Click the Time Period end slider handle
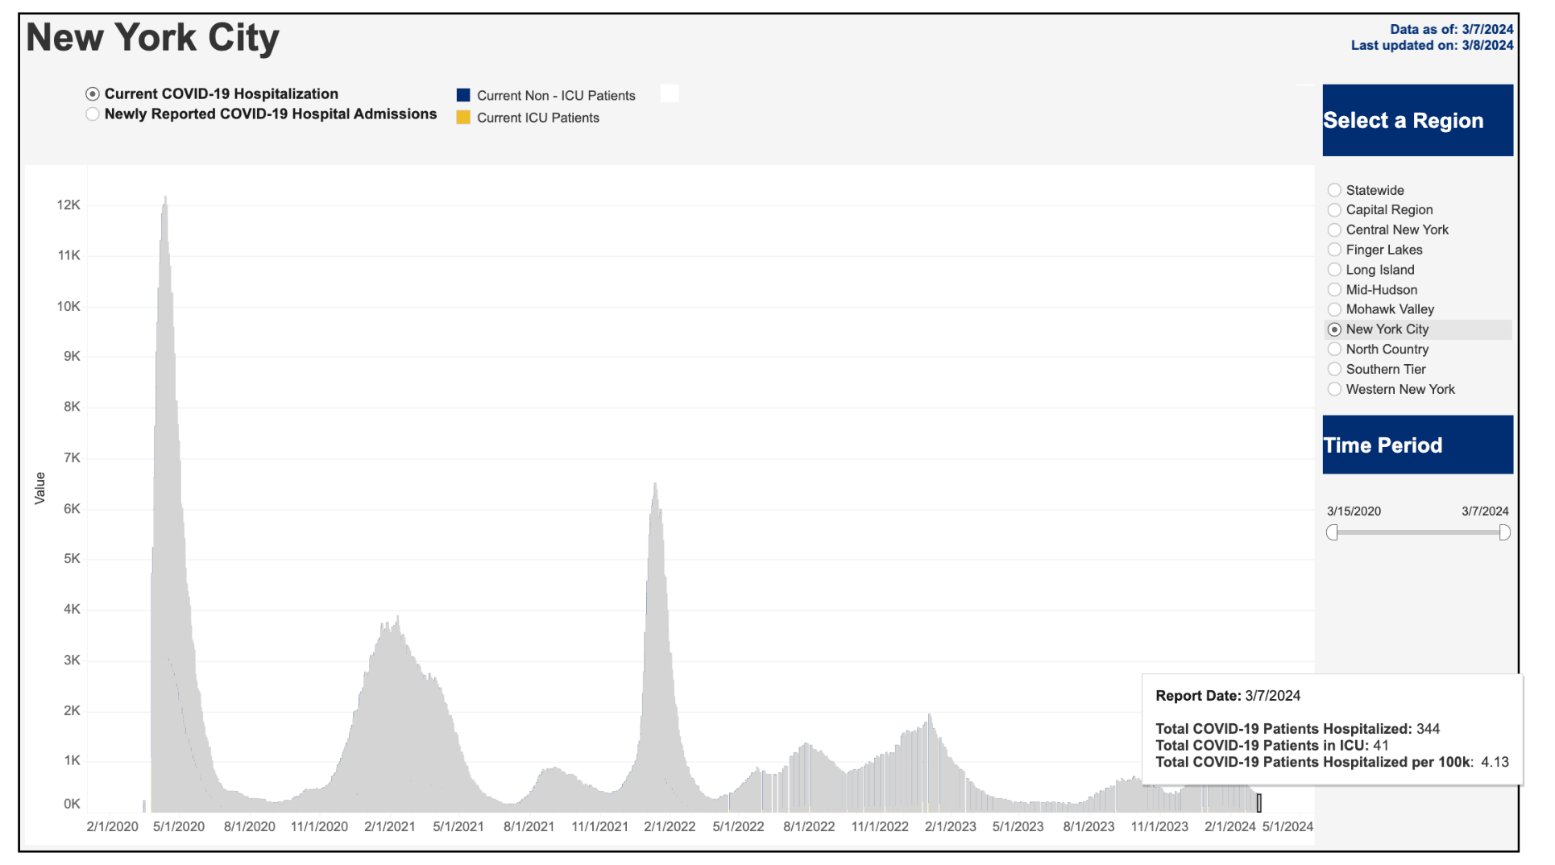Screen dimensions: 1555x865 [1504, 533]
